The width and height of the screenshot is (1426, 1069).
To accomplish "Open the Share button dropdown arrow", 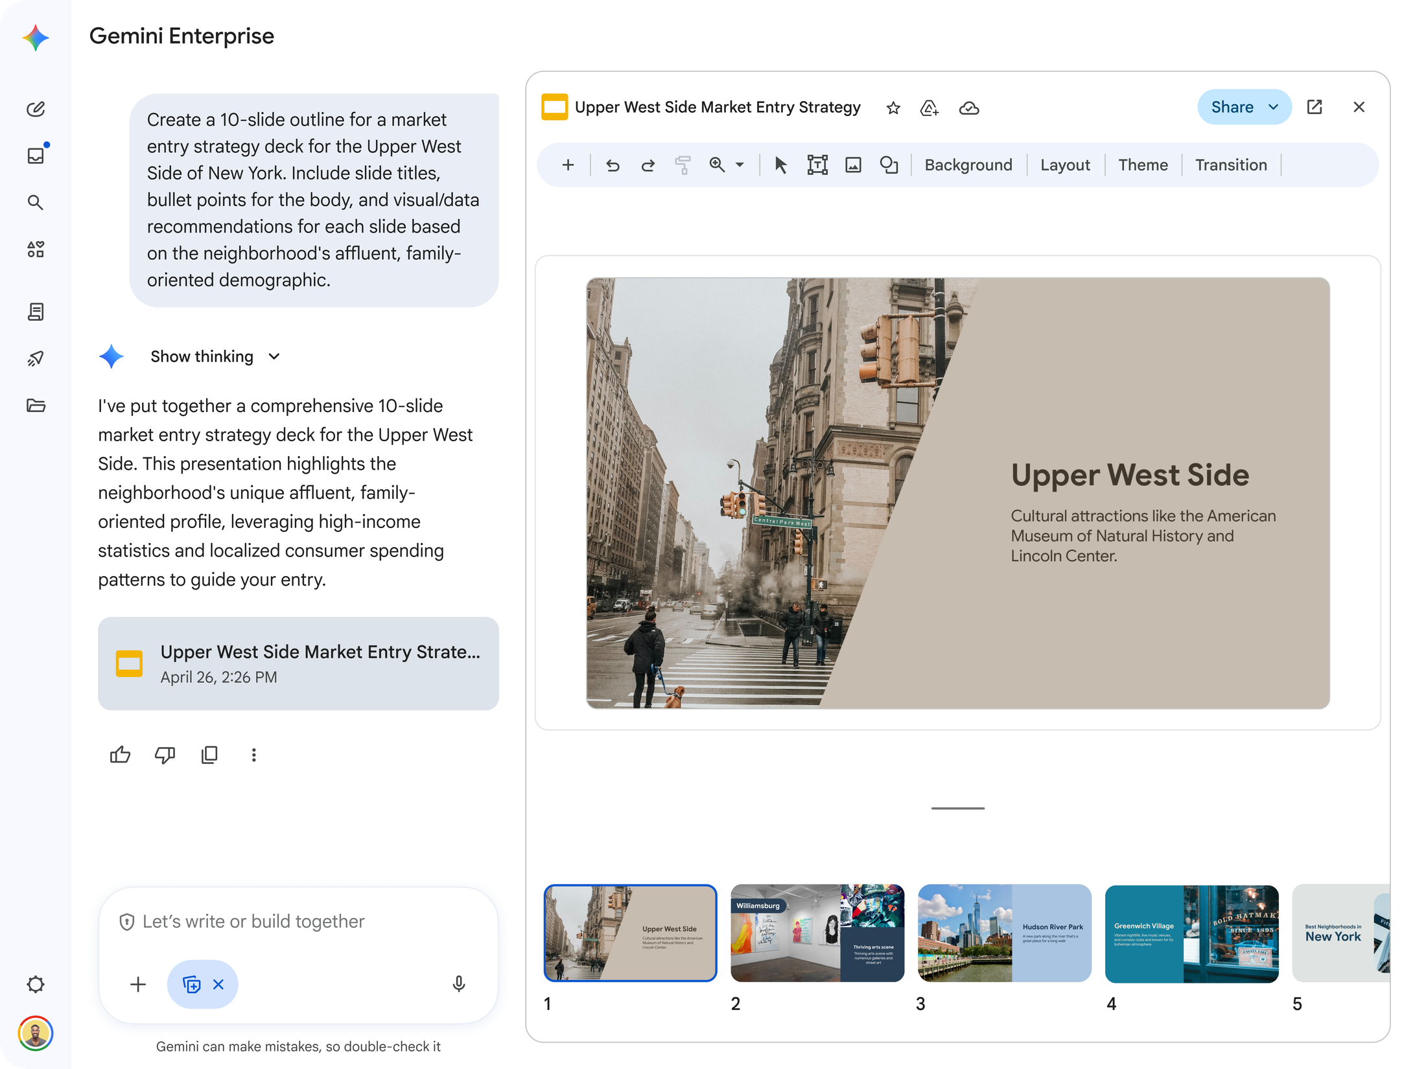I will 1274,107.
